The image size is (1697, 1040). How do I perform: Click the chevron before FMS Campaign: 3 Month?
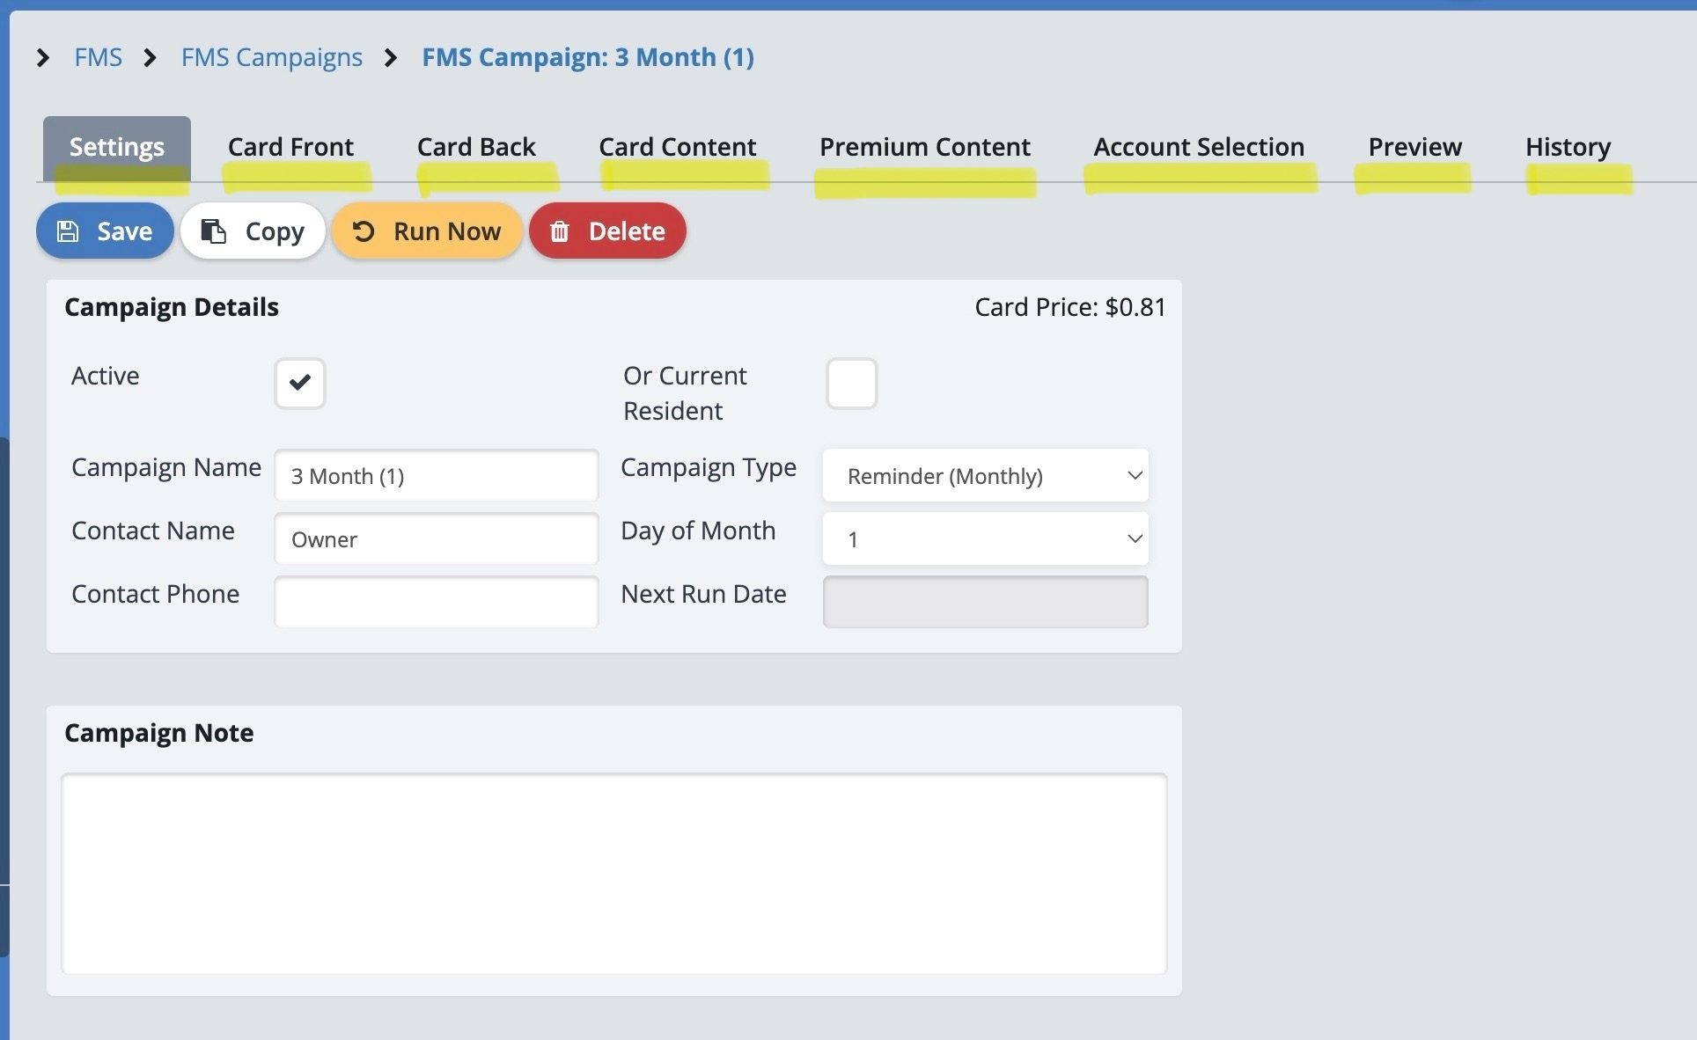(x=392, y=58)
